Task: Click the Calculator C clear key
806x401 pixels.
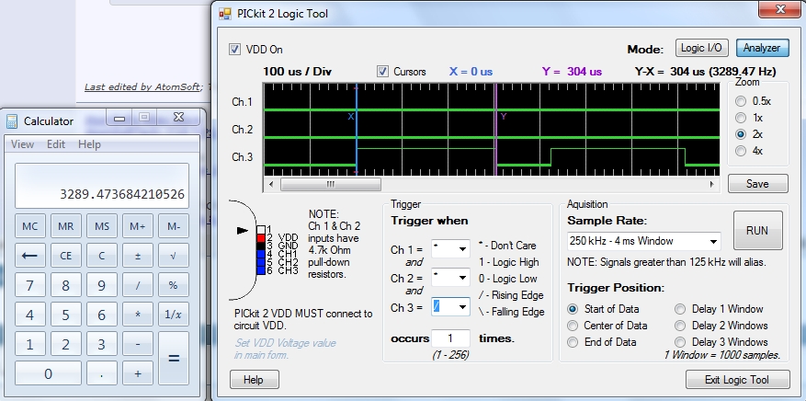Action: point(102,256)
